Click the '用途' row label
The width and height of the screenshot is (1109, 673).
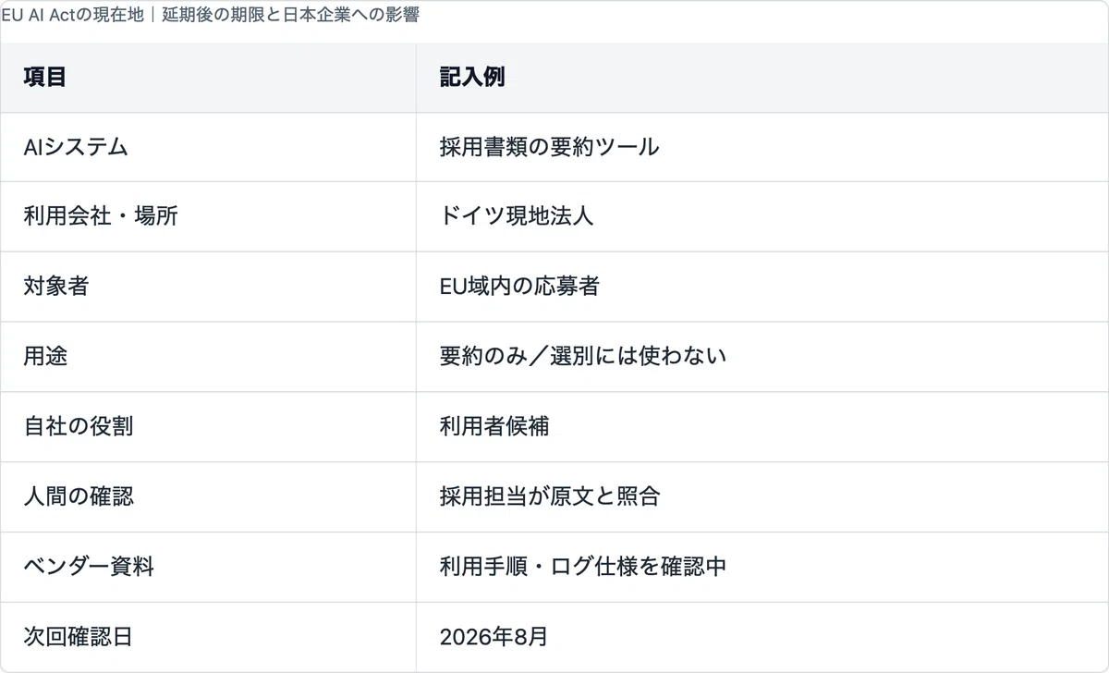pos(45,357)
